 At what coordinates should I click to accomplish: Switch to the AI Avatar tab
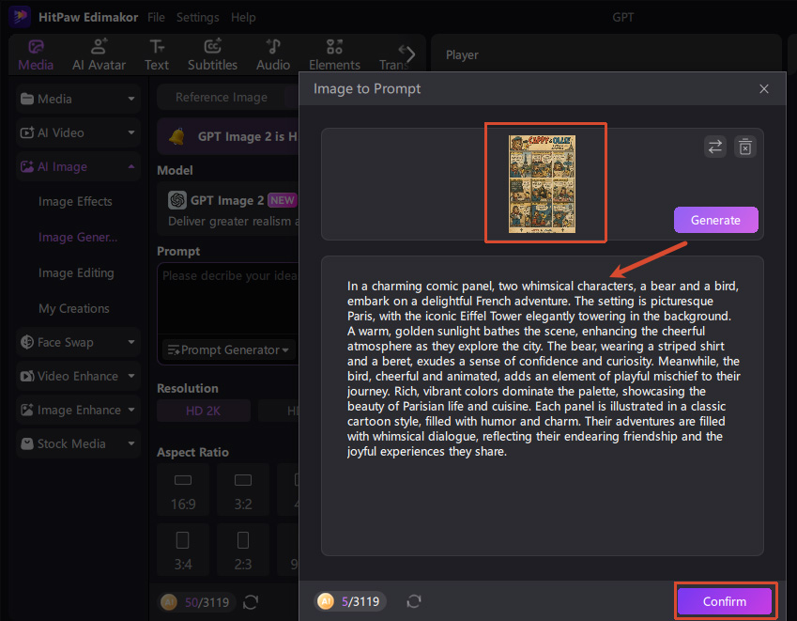point(99,54)
